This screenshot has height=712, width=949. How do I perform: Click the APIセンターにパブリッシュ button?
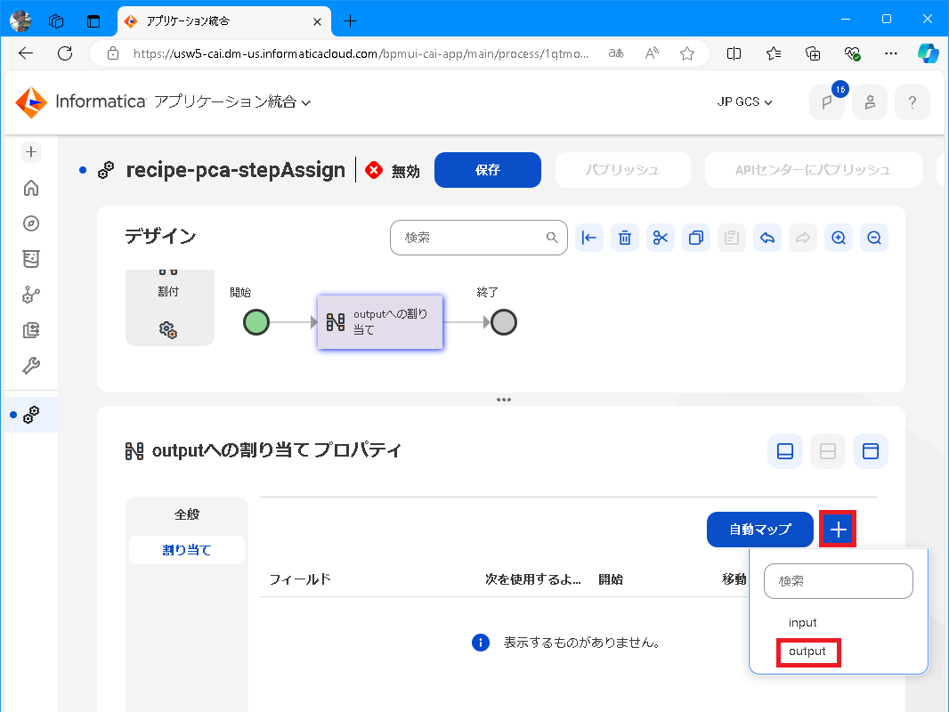pyautogui.click(x=813, y=170)
